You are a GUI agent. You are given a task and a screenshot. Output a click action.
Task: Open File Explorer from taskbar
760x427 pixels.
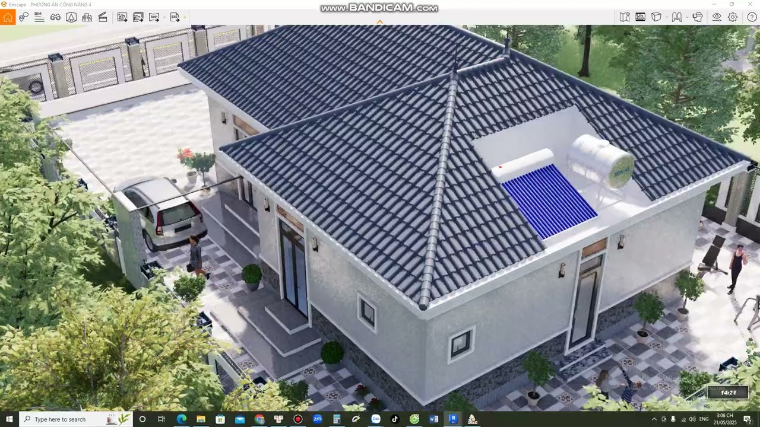[201, 419]
